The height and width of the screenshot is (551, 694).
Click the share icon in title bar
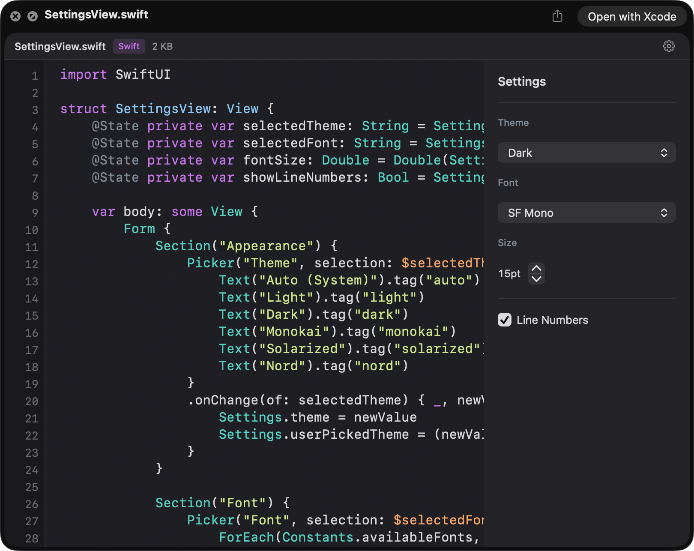(557, 16)
